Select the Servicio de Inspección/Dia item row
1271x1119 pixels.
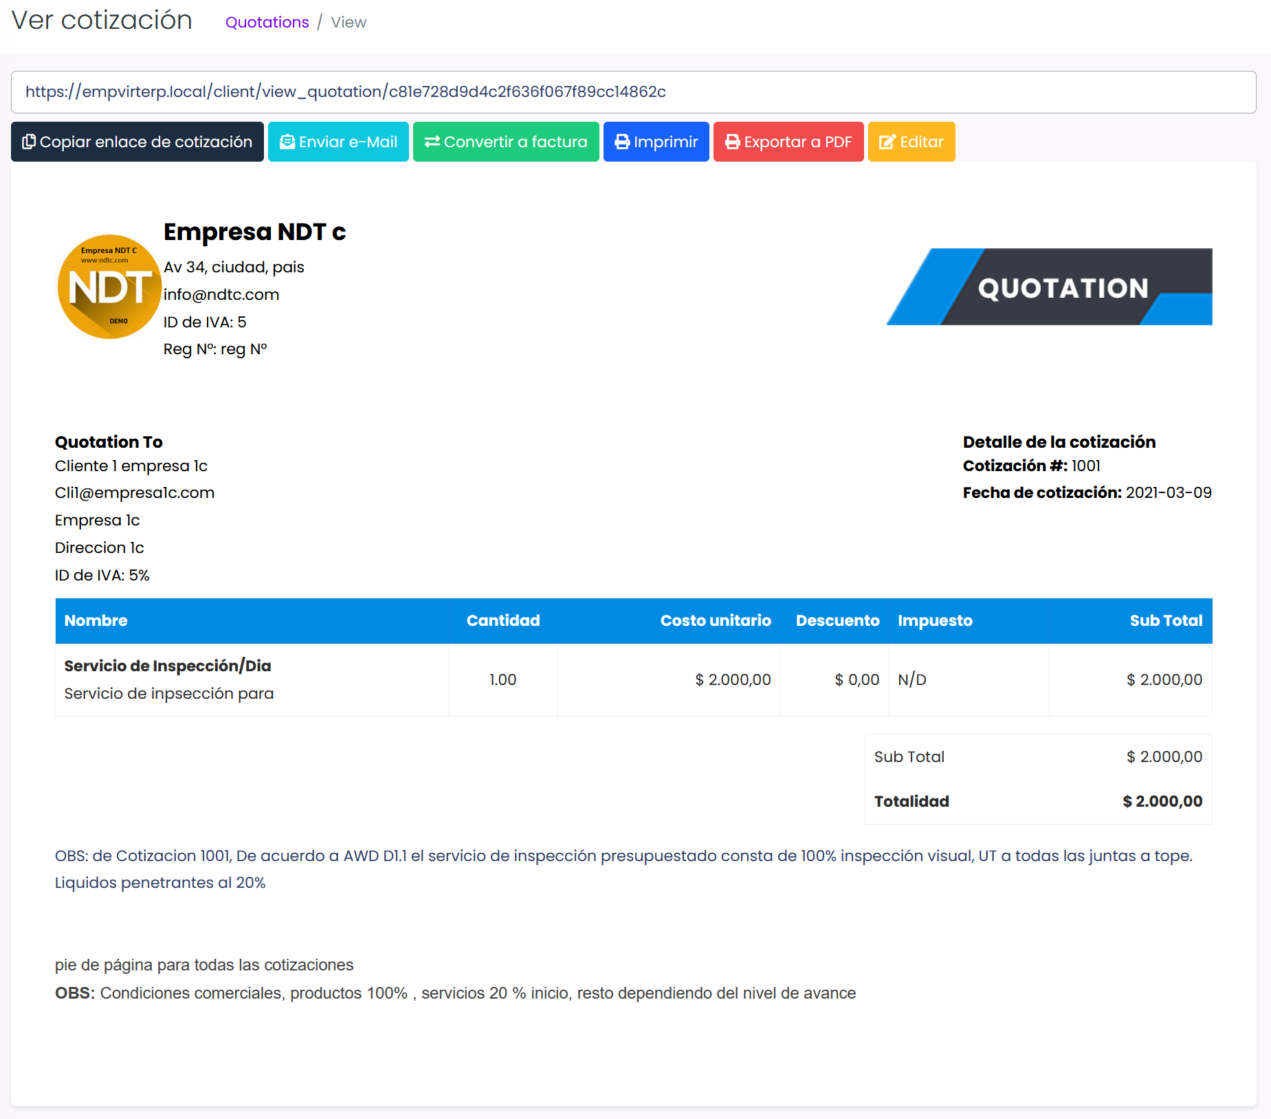168,666
